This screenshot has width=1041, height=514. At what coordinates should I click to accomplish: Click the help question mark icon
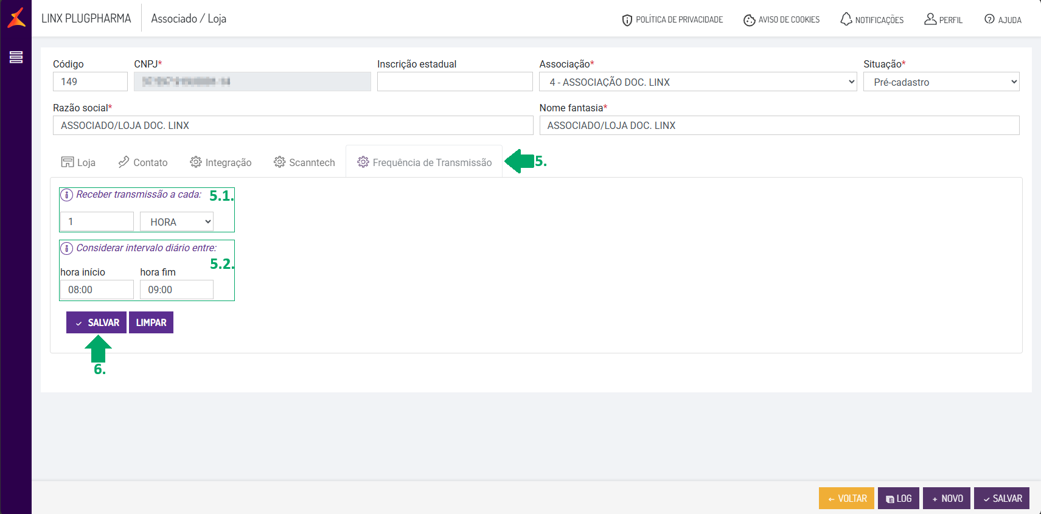click(989, 19)
